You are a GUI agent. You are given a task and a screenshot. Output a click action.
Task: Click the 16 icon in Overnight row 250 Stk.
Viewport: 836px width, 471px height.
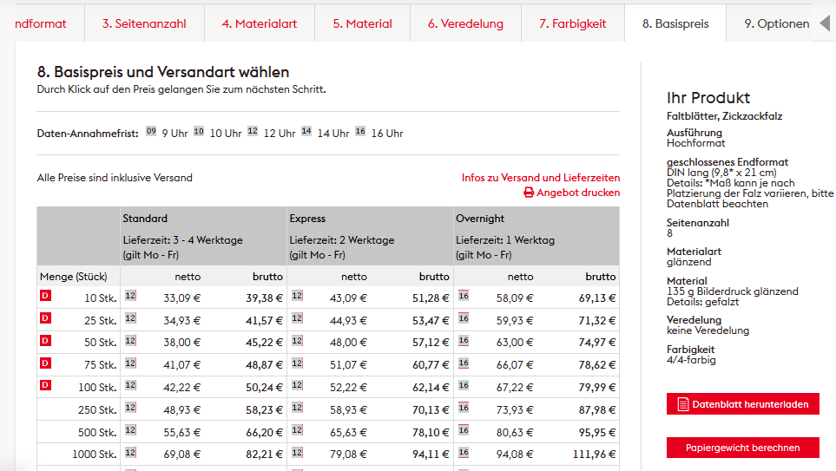464,408
